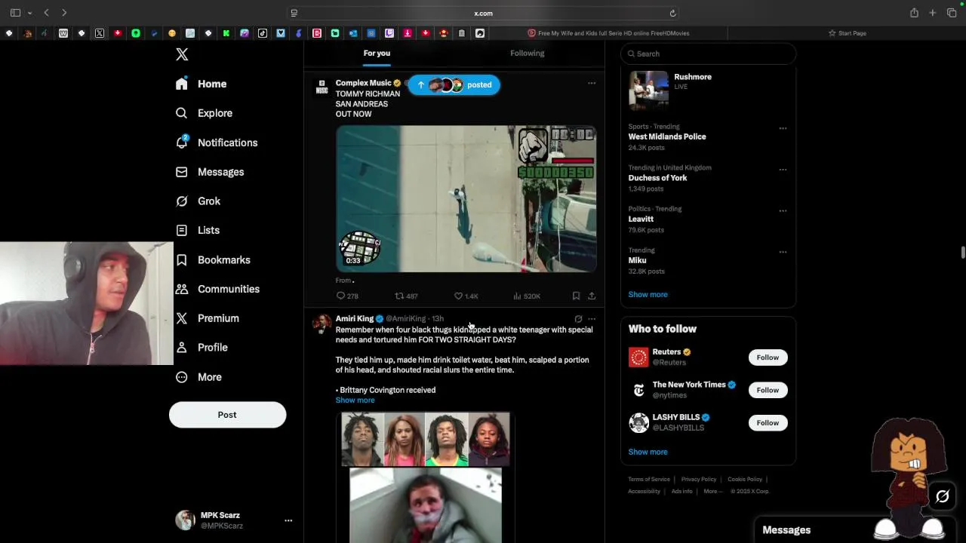Switch to Free My Wife and Kids tab
This screenshot has height=543, width=966.
tap(608, 33)
